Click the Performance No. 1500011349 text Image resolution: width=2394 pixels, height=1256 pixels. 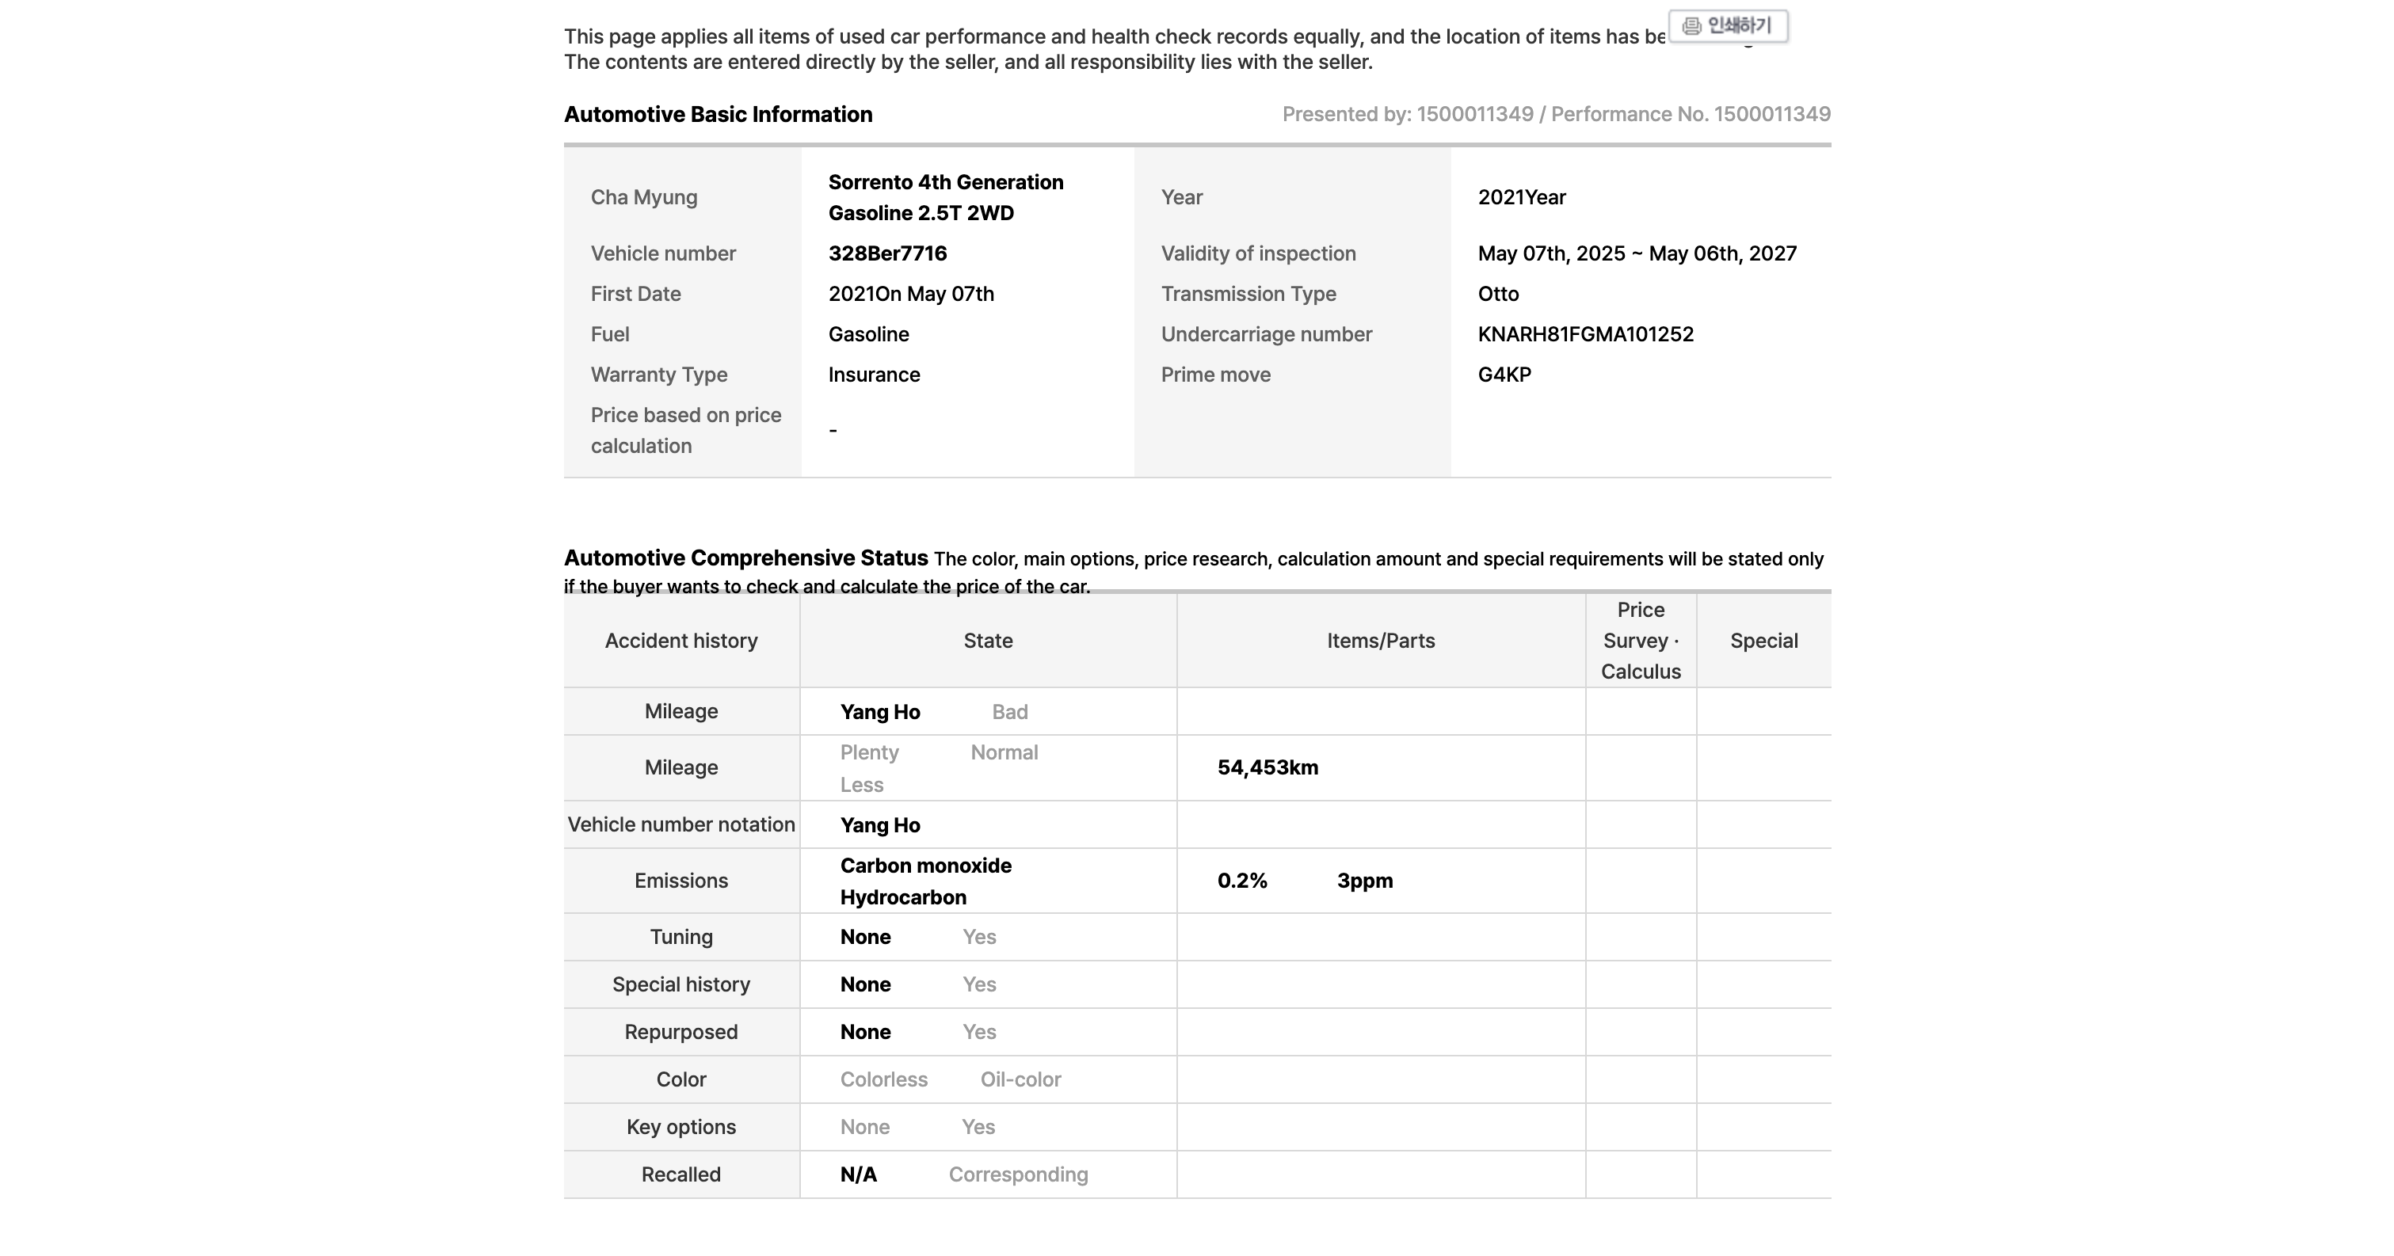pyautogui.click(x=1691, y=114)
